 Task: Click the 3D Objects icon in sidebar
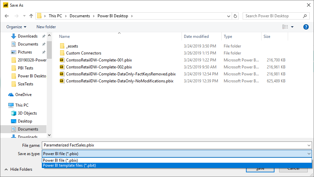tap(14, 113)
